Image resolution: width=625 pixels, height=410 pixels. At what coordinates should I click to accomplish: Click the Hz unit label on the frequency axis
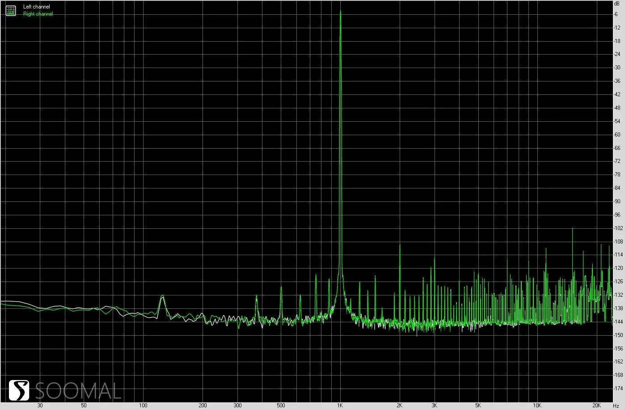click(616, 406)
